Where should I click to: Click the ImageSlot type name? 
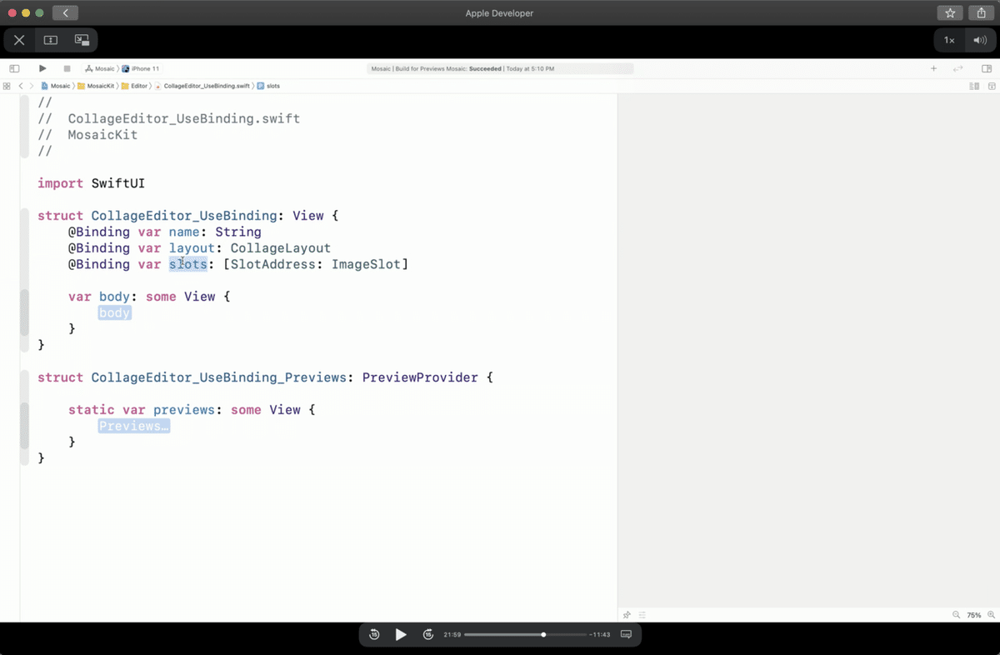[367, 264]
